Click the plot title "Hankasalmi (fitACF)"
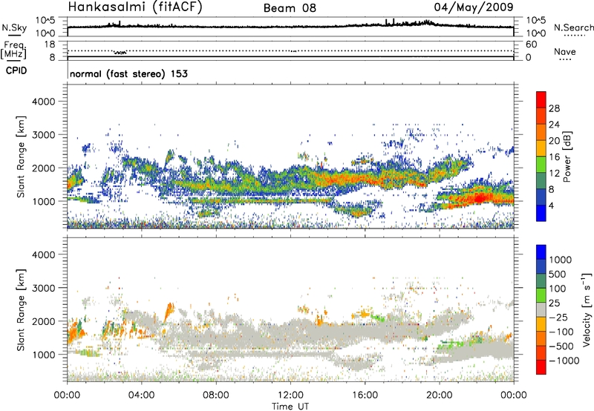The height and width of the screenshot is (411, 594). tap(135, 7)
